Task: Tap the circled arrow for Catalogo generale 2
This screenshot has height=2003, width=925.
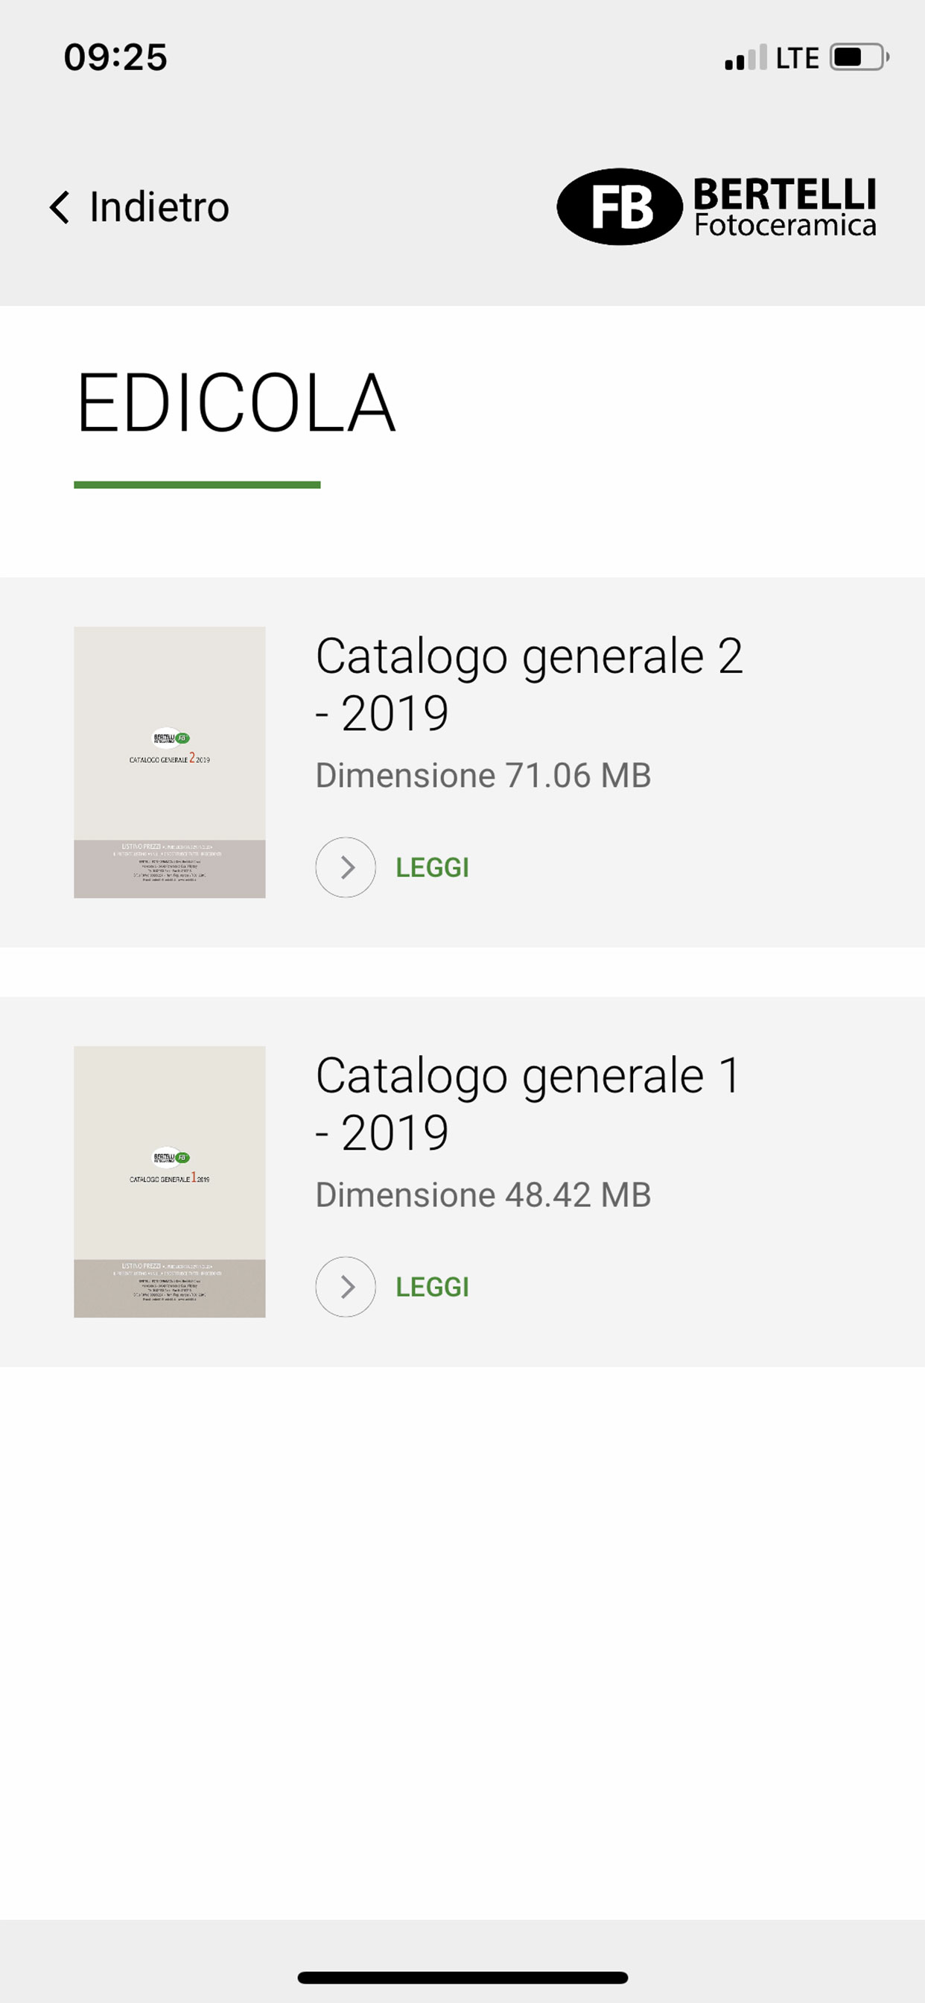Action: tap(346, 867)
